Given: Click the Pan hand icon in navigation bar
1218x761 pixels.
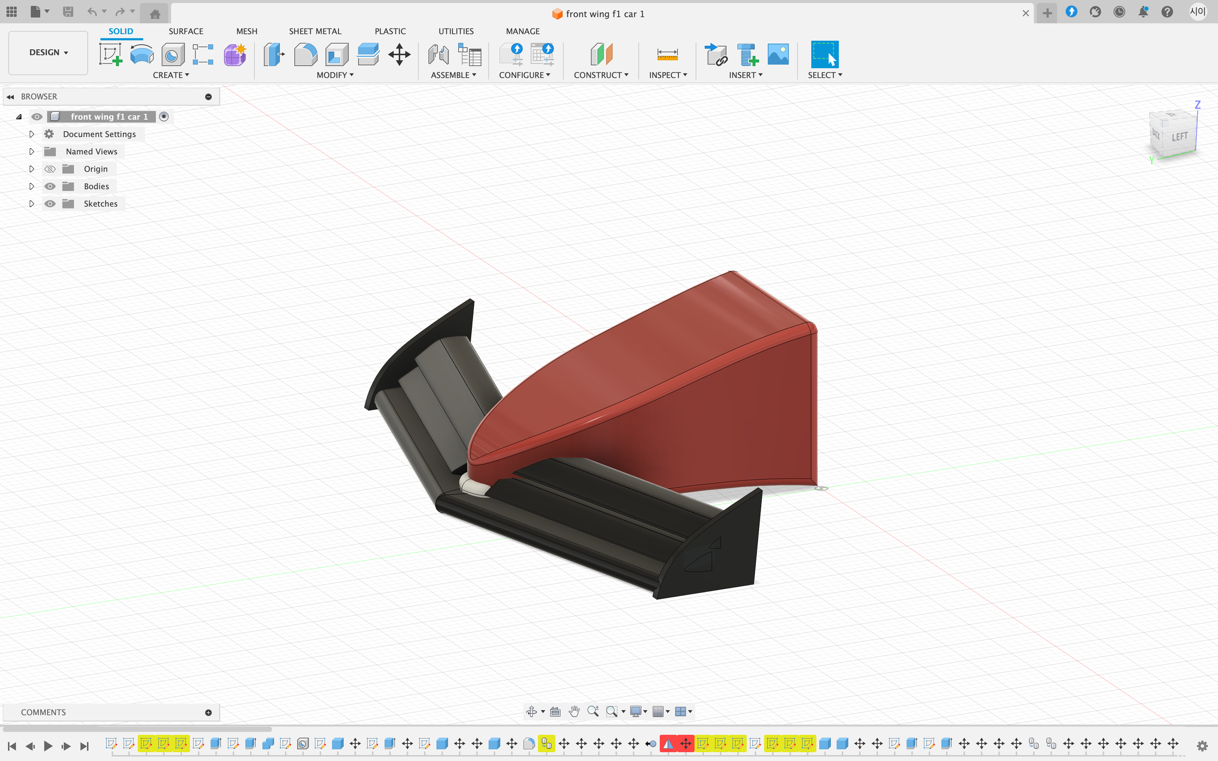Looking at the screenshot, I should pos(574,711).
